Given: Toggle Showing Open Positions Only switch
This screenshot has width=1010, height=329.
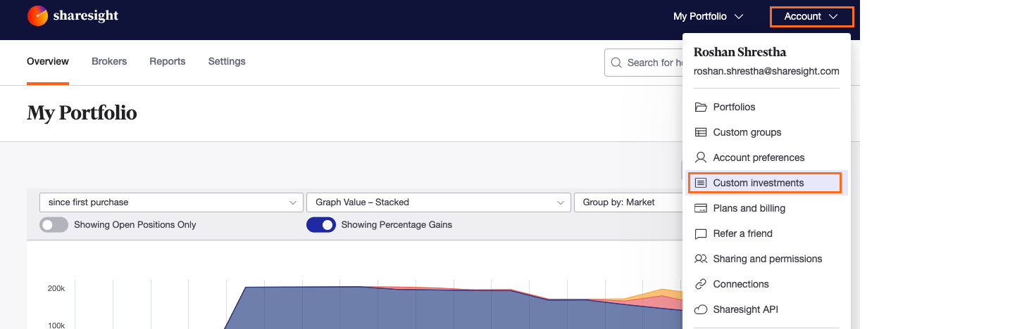Looking at the screenshot, I should click(54, 225).
